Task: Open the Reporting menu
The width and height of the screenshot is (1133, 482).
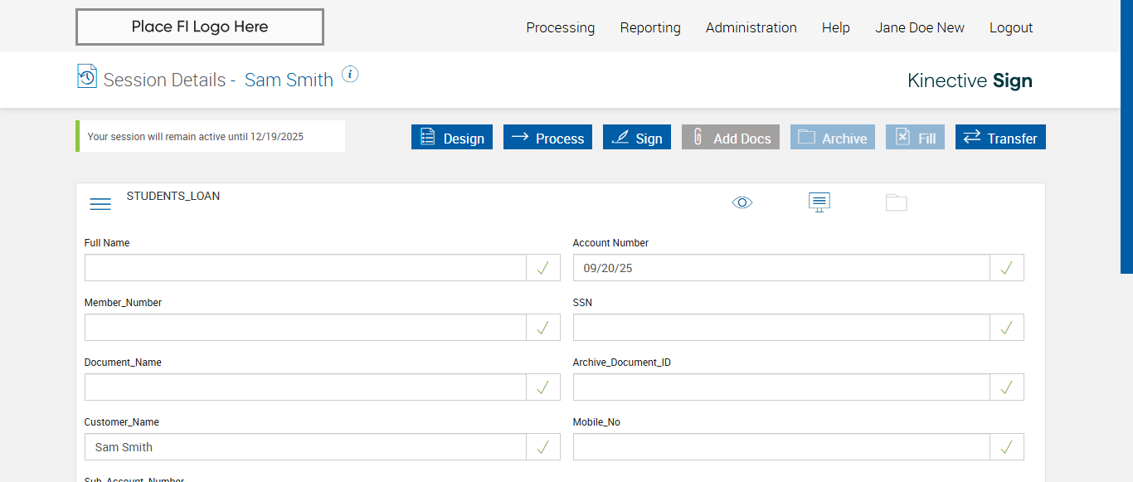Action: point(650,27)
